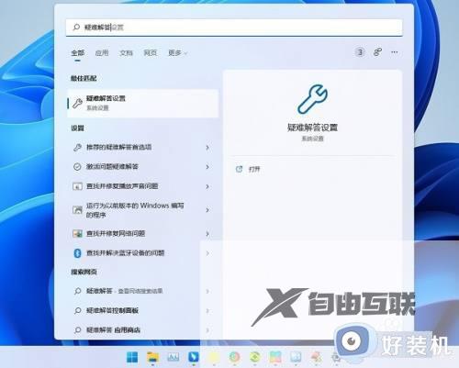Image resolution: width=459 pixels, height=368 pixels.
Task: Click the wrench icon of 推荐的疑难解答首选项
Action: pos(77,148)
